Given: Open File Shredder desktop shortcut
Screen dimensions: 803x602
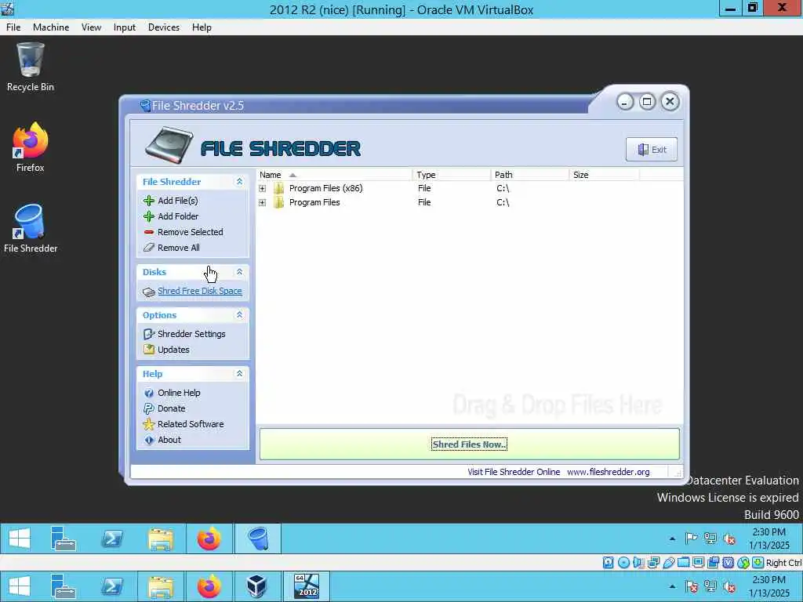Looking at the screenshot, I should click(31, 228).
